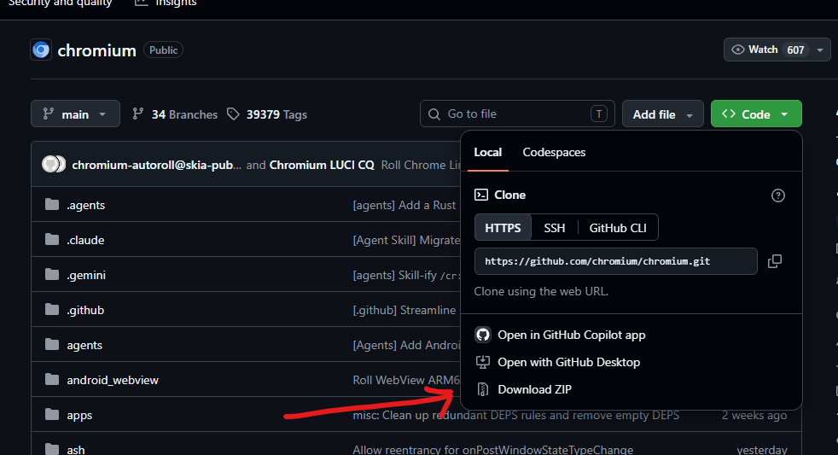
Task: Open the Watch notifications dropdown arrow
Action: (x=820, y=50)
